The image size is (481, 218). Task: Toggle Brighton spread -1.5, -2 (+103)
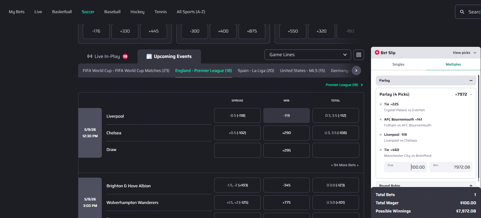click(237, 185)
